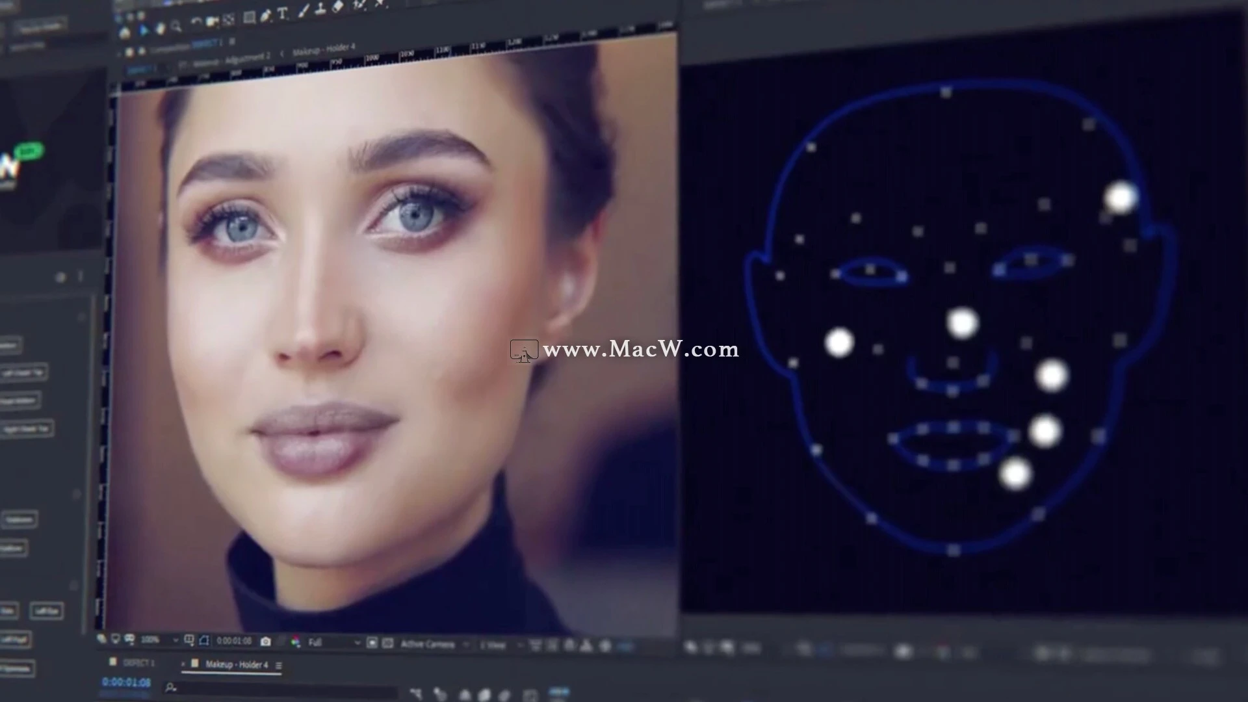The width and height of the screenshot is (1248, 702).
Task: Switch to the Makeup - Holder 4 tab
Action: coord(236,664)
